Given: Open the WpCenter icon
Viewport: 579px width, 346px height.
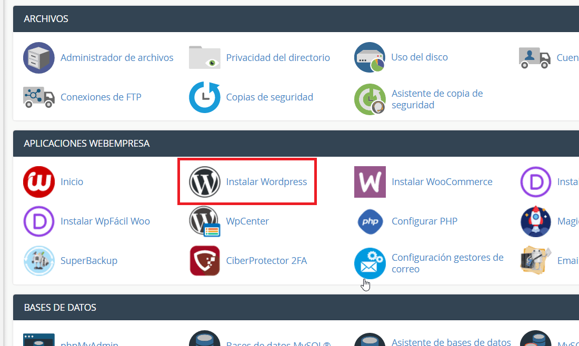Looking at the screenshot, I should tap(204, 221).
